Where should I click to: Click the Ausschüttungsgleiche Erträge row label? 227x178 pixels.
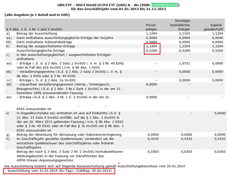[41, 50]
